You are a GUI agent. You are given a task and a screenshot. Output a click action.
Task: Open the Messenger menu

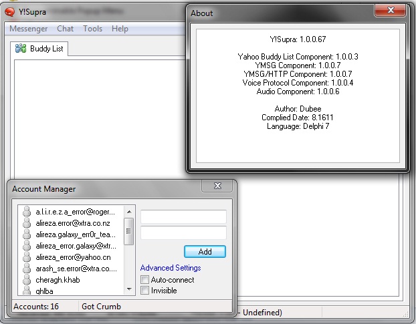pos(28,28)
